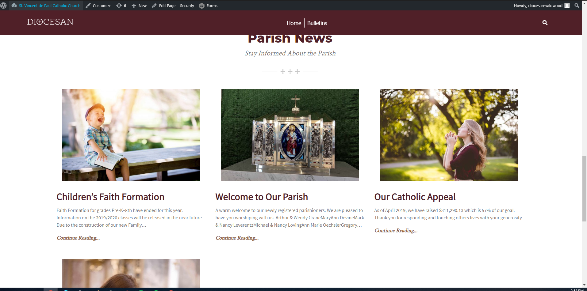
Task: Click the tabernacle photo thumbnail
Action: tap(290, 135)
